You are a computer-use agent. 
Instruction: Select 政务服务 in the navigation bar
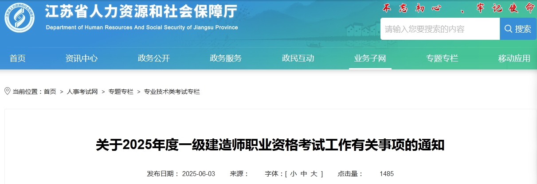[x=226, y=58]
